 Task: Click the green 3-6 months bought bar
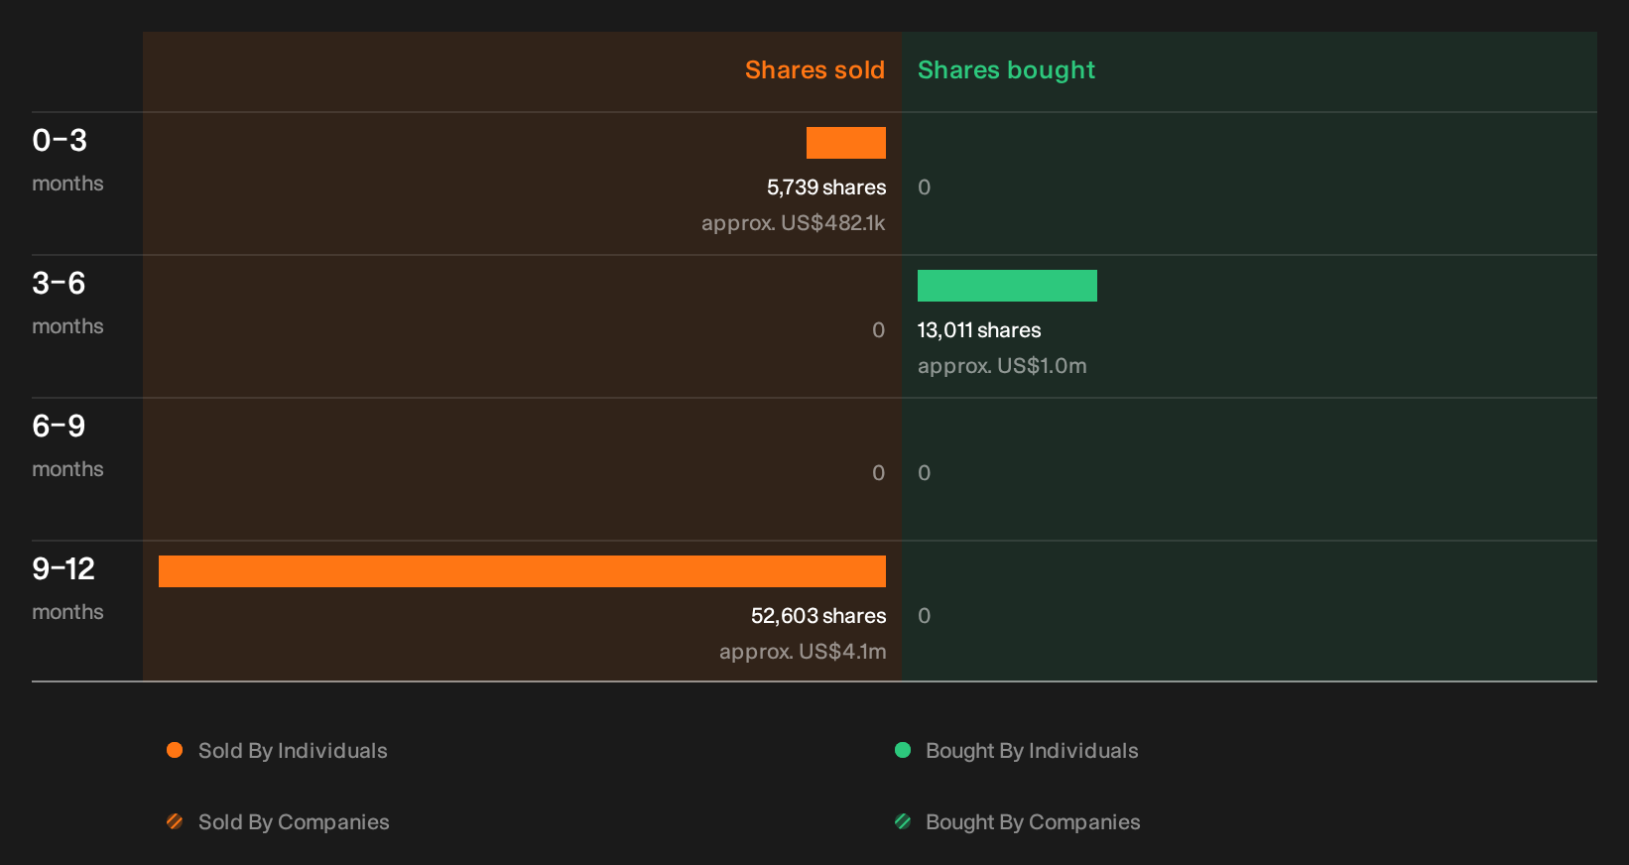[1007, 286]
